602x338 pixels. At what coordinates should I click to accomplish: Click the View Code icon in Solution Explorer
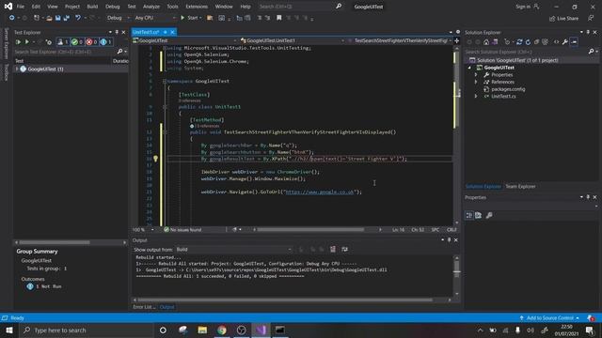[556, 41]
